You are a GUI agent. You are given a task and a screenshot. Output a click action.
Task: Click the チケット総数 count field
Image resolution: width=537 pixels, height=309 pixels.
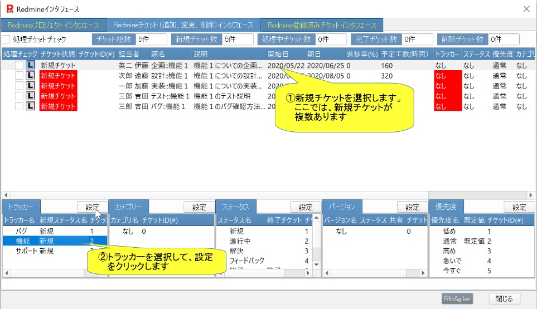point(151,40)
